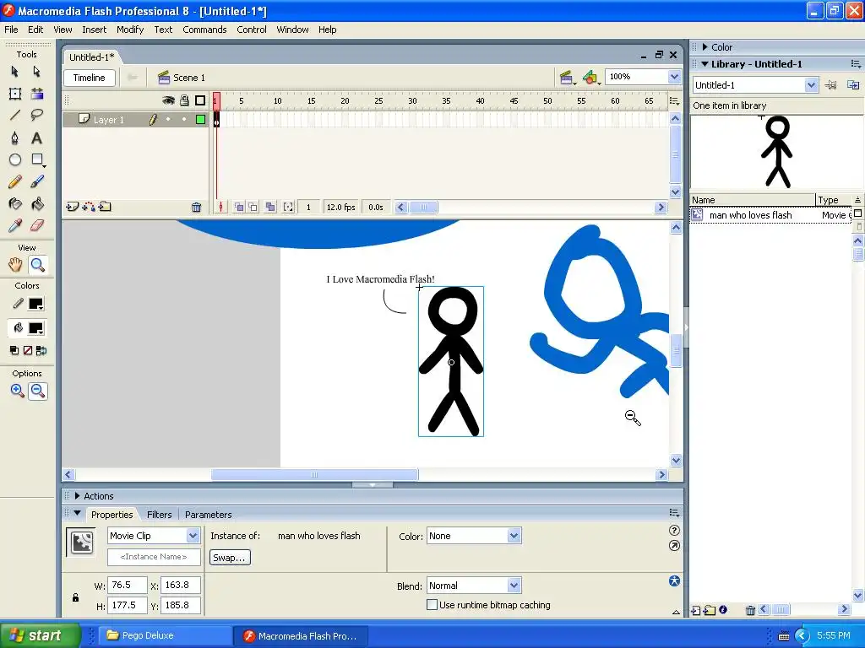Switch to the Parameters tab
Image resolution: width=865 pixels, height=648 pixels.
pyautogui.click(x=208, y=515)
